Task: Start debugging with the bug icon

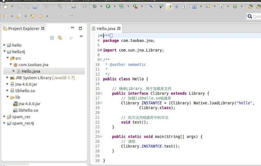Action: tap(94, 6)
